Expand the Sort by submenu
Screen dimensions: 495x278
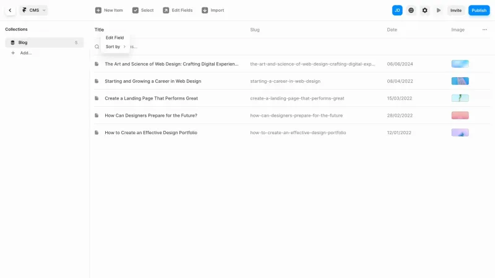[x=115, y=47]
